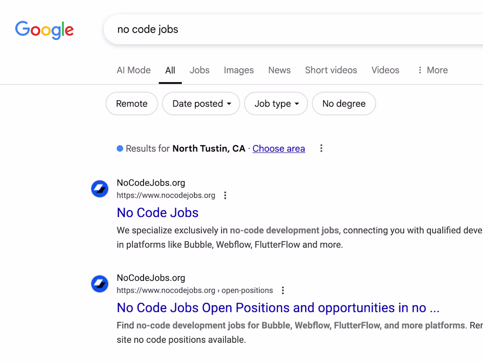
Task: Switch to the Images tab
Action: (238, 70)
